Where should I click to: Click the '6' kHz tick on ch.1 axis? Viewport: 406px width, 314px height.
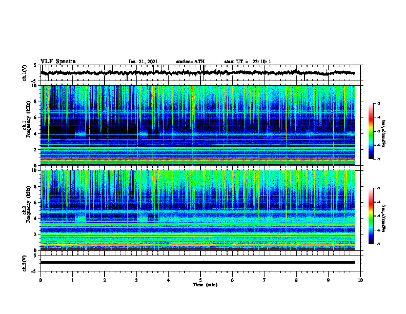click(x=36, y=117)
